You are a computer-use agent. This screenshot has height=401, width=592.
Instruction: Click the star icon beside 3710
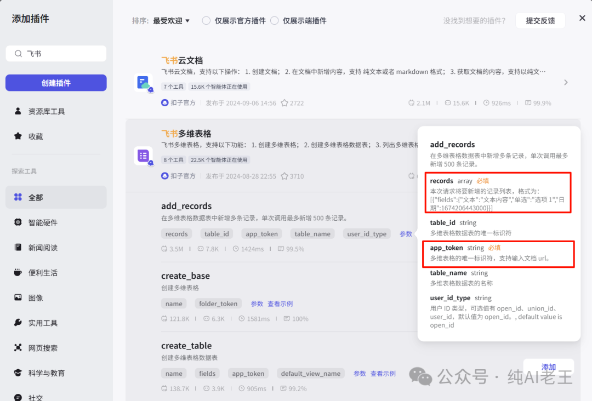click(x=284, y=176)
